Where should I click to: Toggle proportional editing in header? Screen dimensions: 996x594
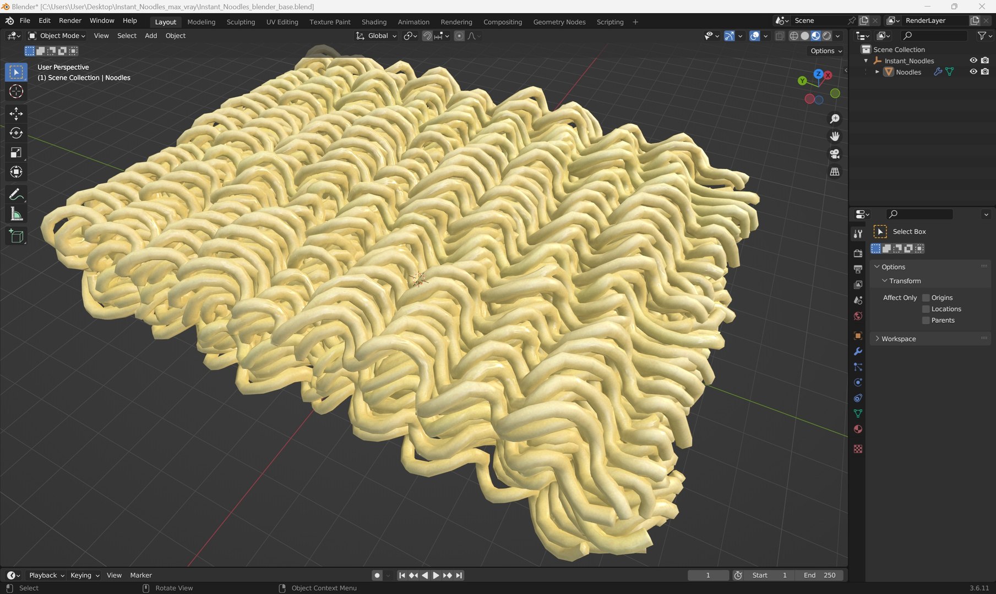tap(459, 36)
